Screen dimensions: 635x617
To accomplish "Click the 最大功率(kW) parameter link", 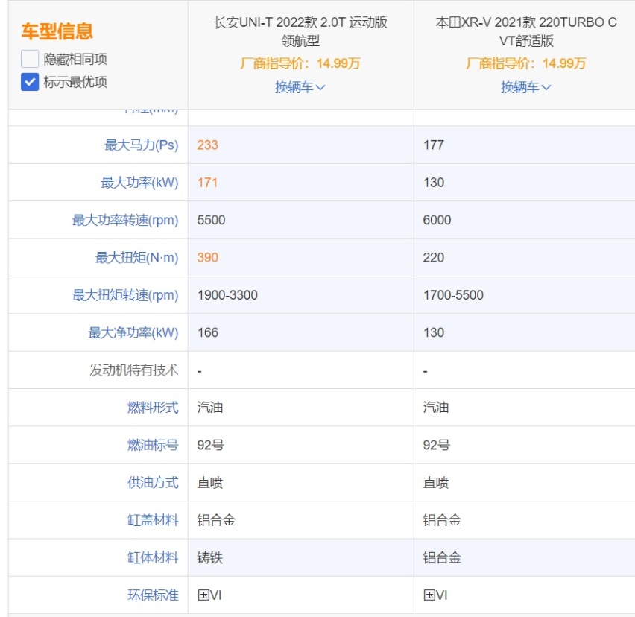I will click(139, 183).
